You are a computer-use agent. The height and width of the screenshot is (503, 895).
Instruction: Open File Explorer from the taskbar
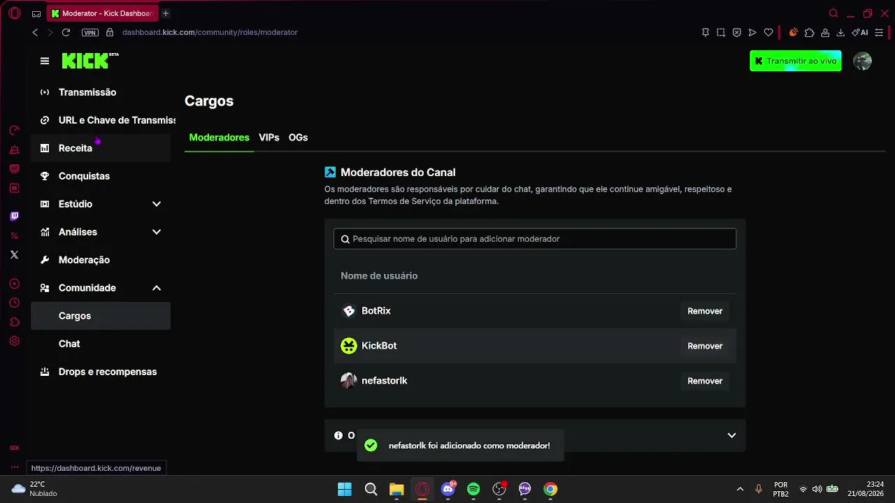pyautogui.click(x=396, y=489)
